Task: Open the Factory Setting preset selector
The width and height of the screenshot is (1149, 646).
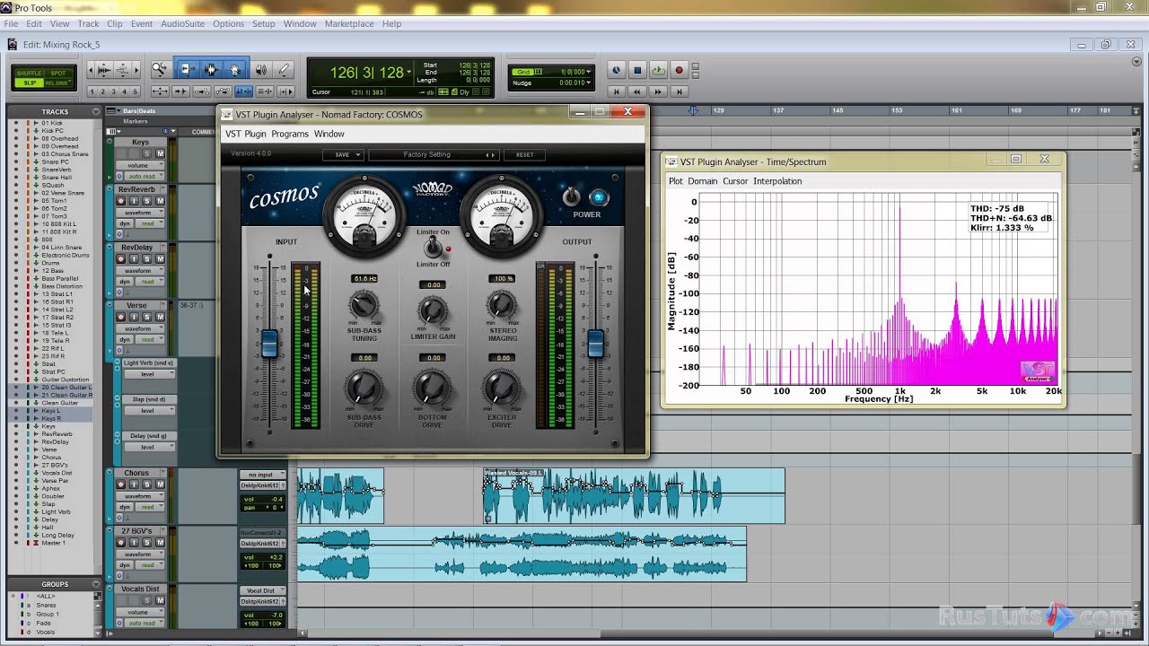Action: [x=433, y=154]
